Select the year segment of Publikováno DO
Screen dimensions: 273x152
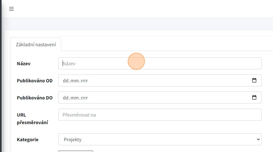83,98
